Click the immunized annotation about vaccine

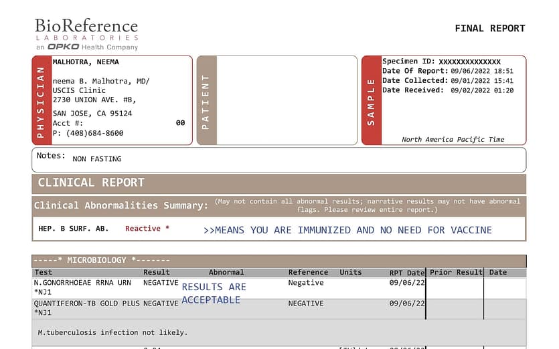click(x=347, y=230)
